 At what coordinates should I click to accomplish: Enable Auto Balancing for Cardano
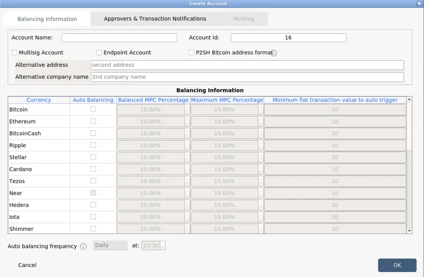tap(93, 169)
